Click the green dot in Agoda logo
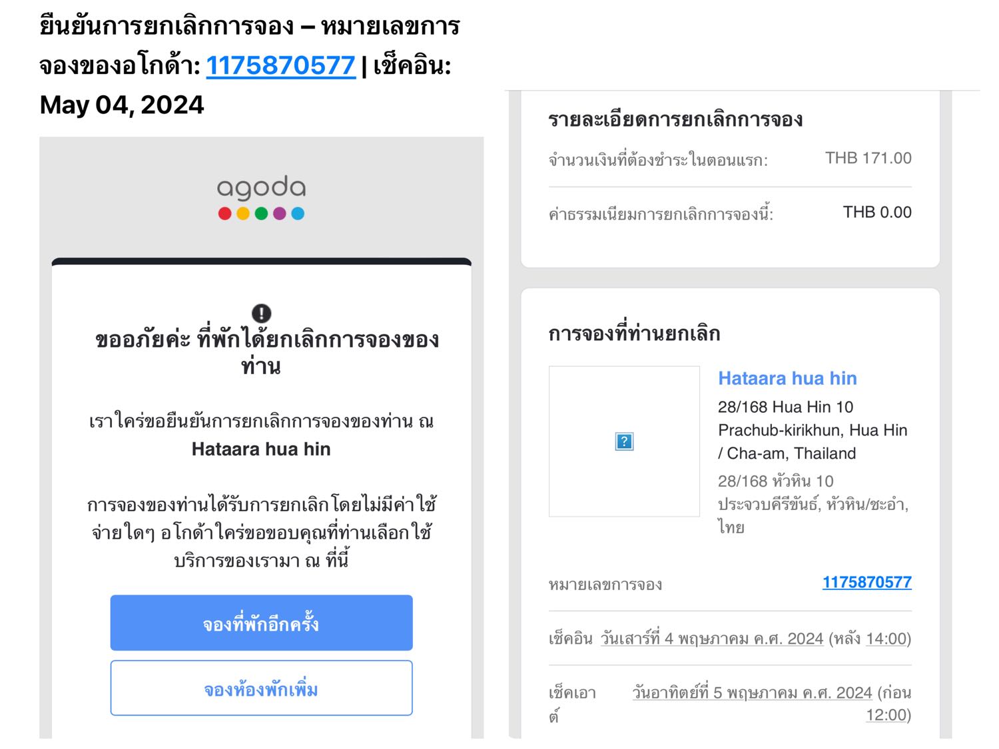 pos(261,214)
